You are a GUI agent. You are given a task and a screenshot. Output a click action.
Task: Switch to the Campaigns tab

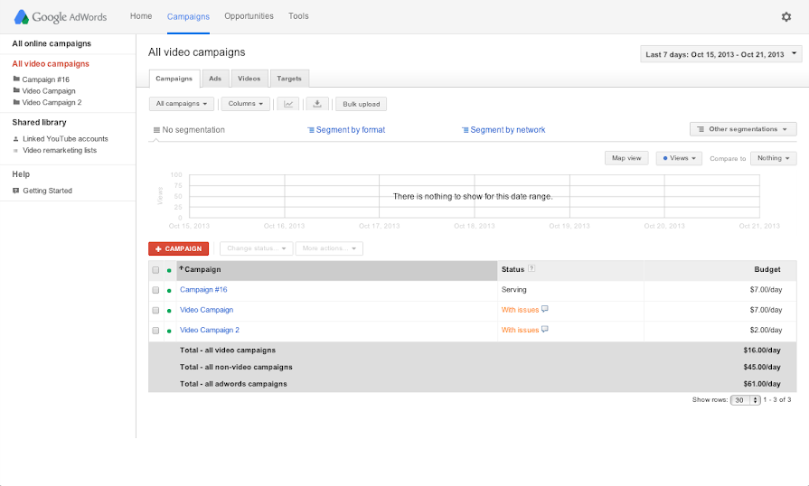174,79
